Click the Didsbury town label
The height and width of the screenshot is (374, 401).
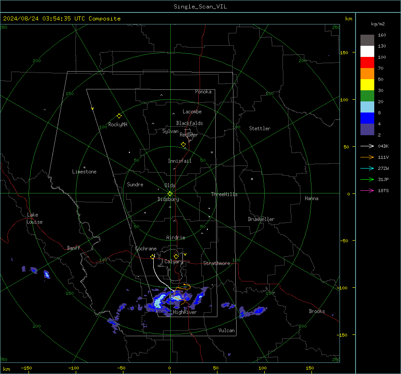click(x=168, y=199)
